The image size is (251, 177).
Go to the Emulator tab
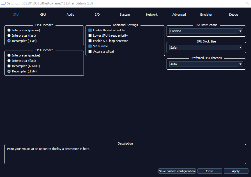[206, 15]
